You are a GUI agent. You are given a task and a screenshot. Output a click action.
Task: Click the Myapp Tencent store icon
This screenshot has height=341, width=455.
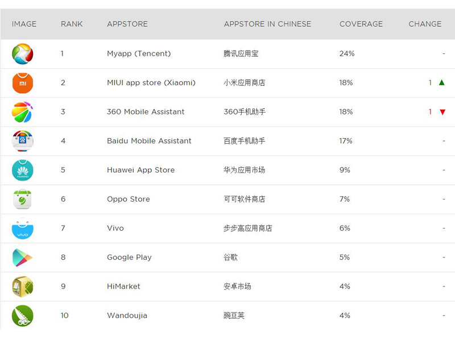[x=22, y=54]
